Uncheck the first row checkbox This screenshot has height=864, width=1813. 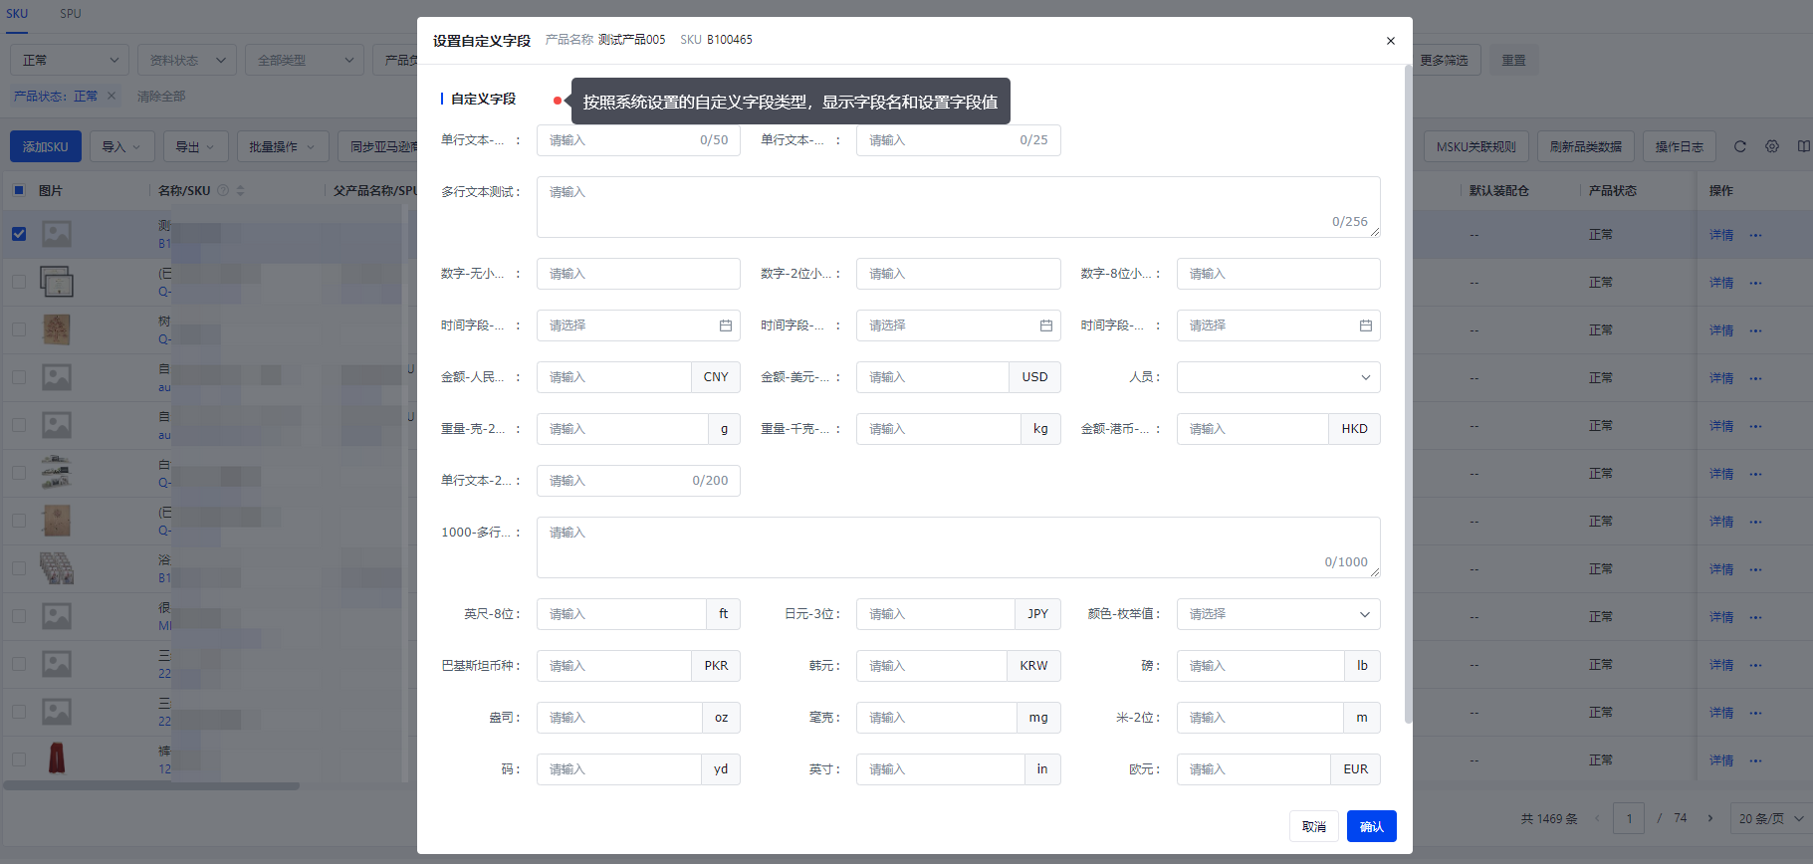click(19, 234)
